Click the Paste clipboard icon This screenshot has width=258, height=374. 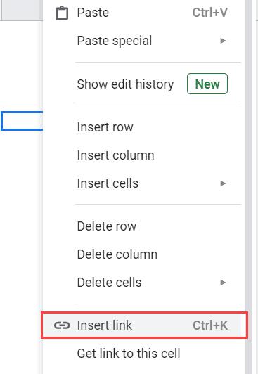(x=62, y=13)
